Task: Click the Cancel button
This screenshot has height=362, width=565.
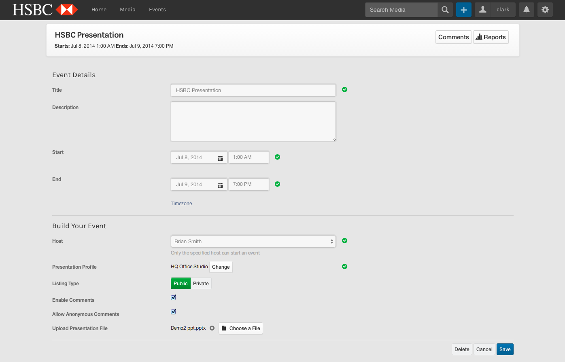Action: pyautogui.click(x=484, y=349)
